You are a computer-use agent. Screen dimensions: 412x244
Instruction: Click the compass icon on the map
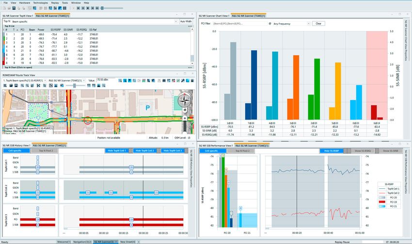(184, 101)
